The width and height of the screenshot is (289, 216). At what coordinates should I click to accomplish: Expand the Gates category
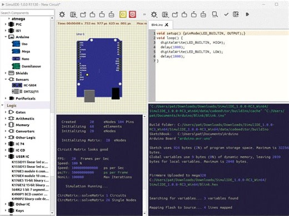(x=6, y=112)
